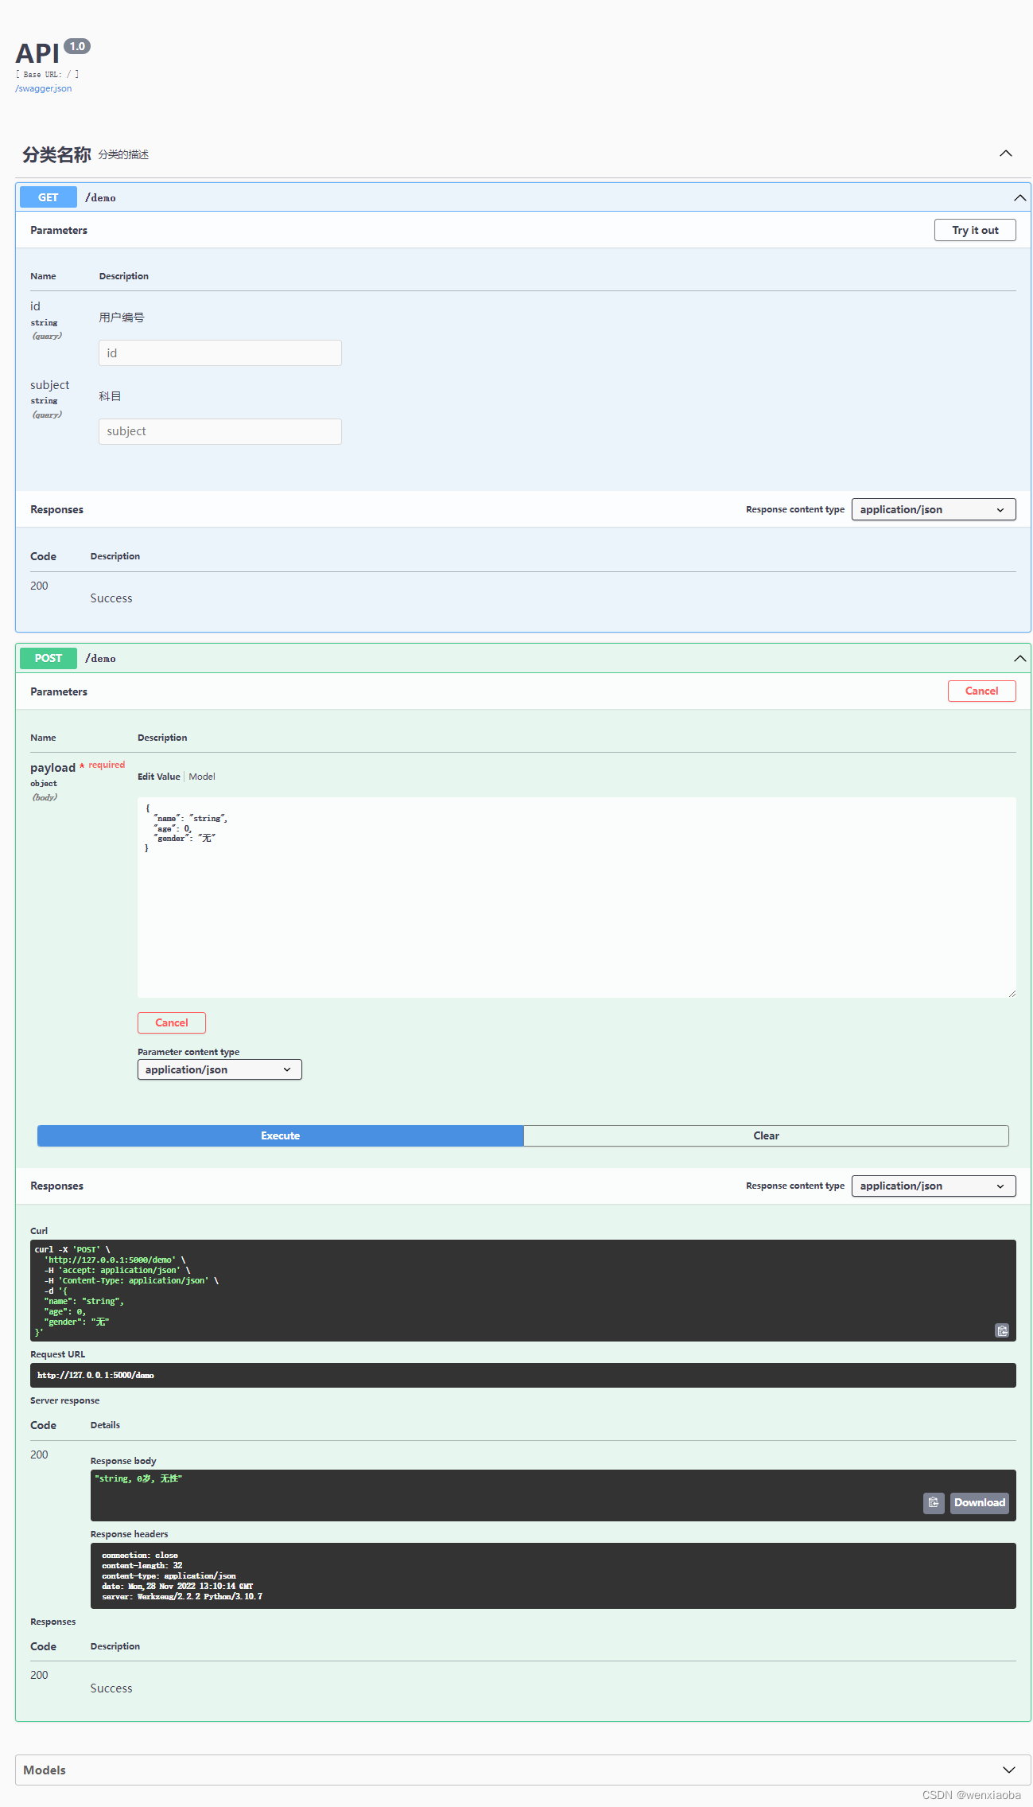Switch to the Model tab
1033x1807 pixels.
tap(202, 777)
